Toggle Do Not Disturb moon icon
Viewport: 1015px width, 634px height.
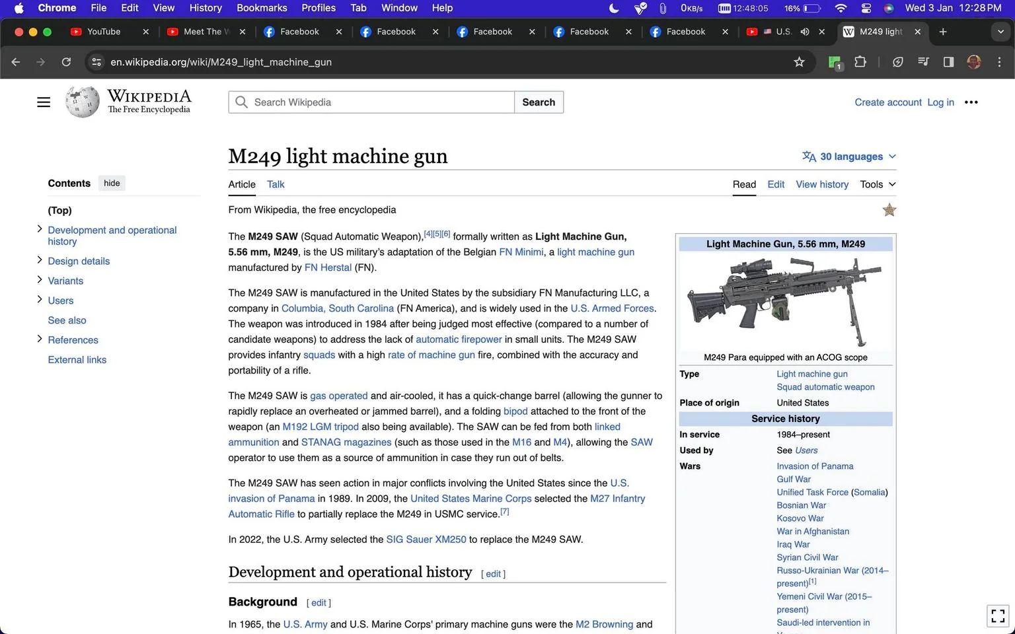(x=614, y=8)
